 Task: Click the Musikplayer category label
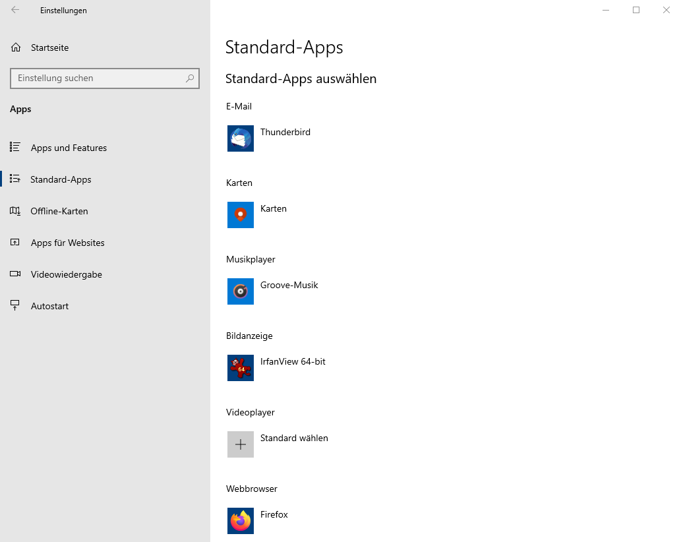[251, 260]
